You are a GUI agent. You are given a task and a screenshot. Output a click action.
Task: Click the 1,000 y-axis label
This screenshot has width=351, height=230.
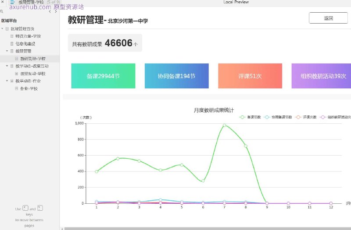click(x=79, y=123)
